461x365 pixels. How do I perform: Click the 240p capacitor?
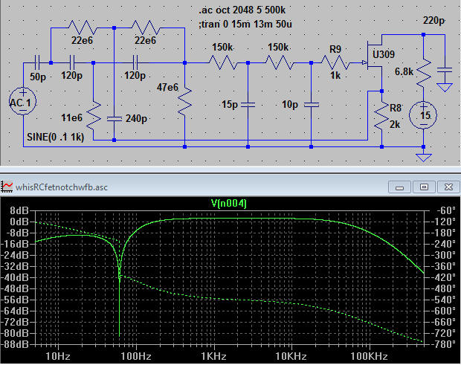click(114, 117)
